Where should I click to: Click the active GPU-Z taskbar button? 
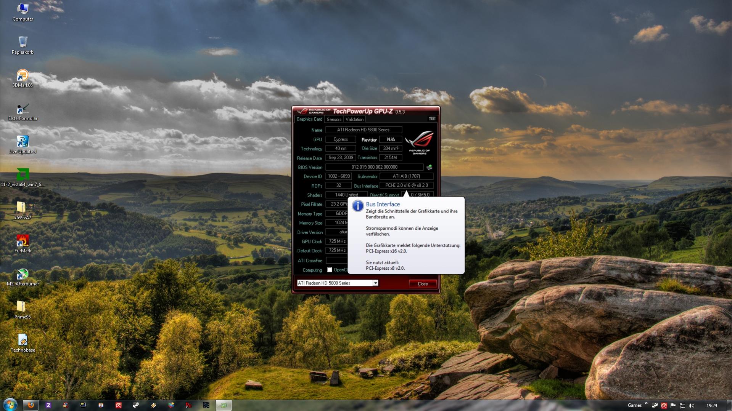pos(224,405)
